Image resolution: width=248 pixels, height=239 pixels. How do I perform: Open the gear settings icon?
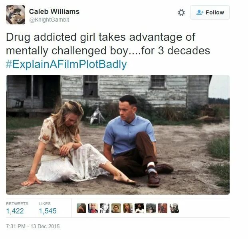[181, 12]
